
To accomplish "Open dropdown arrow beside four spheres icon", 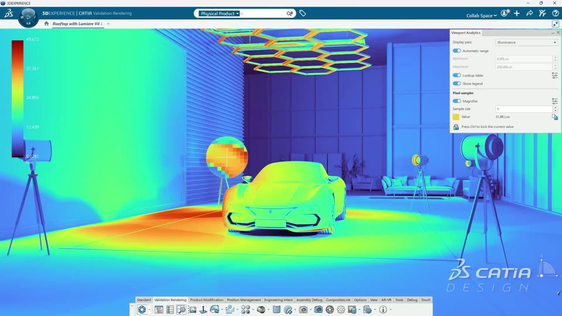I will (x=253, y=310).
